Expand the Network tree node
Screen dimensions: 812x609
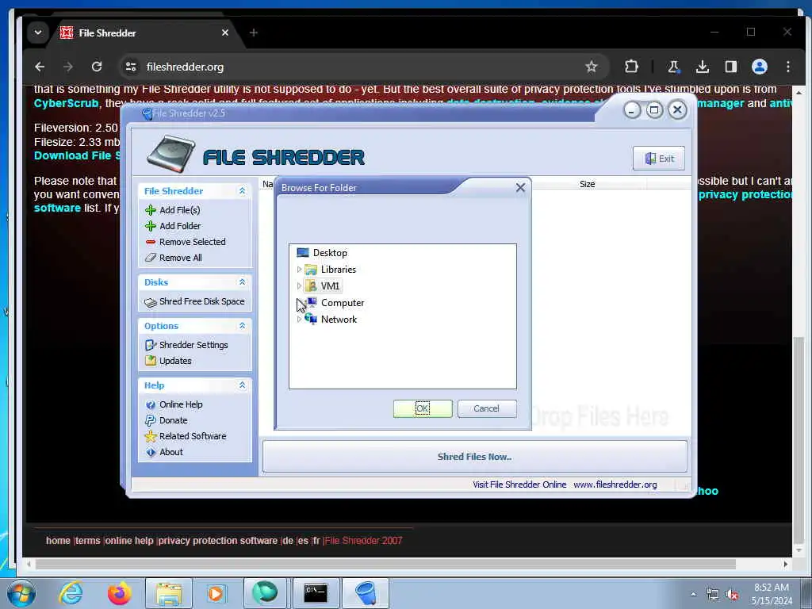299,320
